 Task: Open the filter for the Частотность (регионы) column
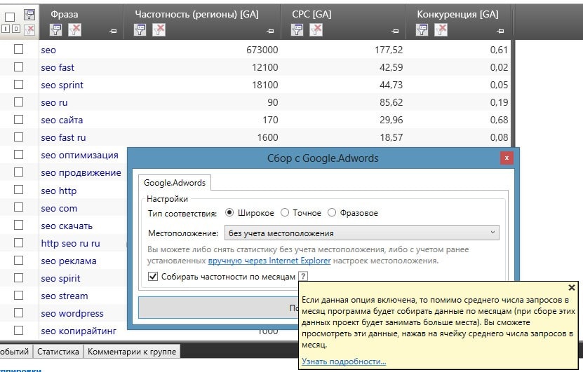click(x=140, y=29)
